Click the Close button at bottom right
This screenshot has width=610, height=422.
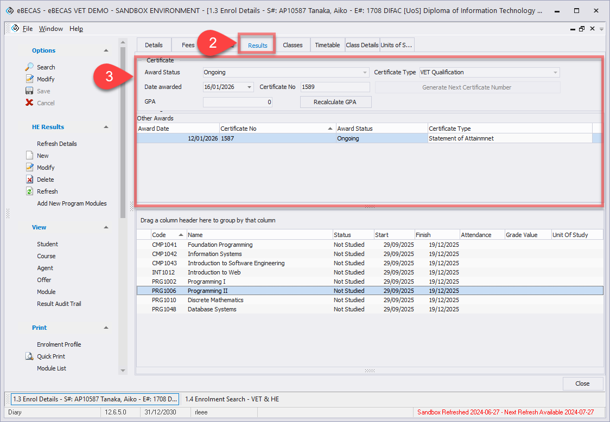click(x=582, y=383)
